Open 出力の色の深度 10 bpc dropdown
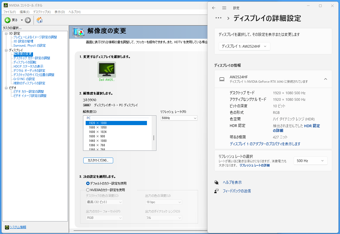 pos(164,202)
